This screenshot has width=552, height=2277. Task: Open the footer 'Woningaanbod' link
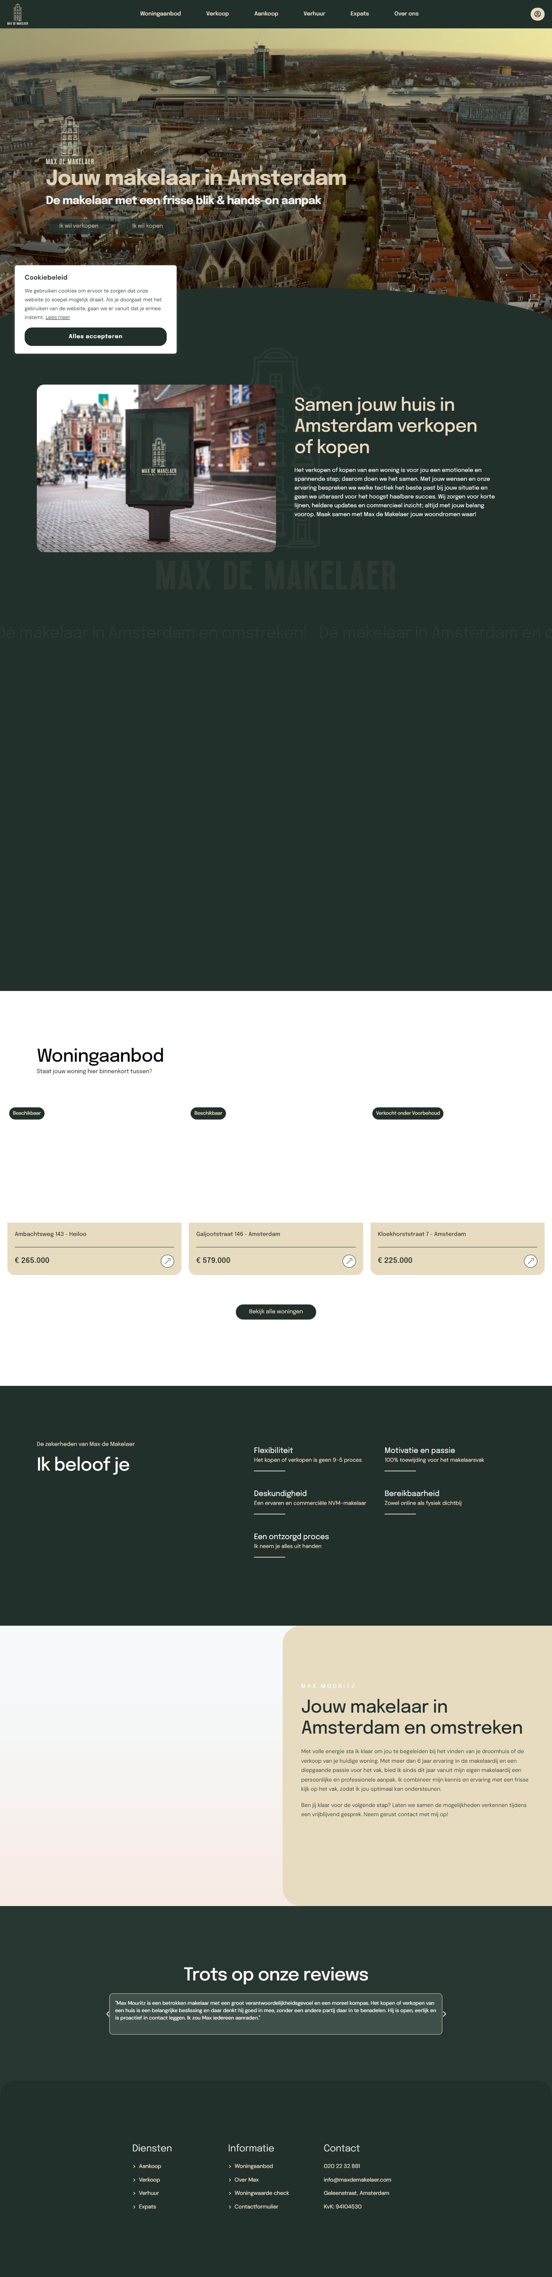(254, 2166)
